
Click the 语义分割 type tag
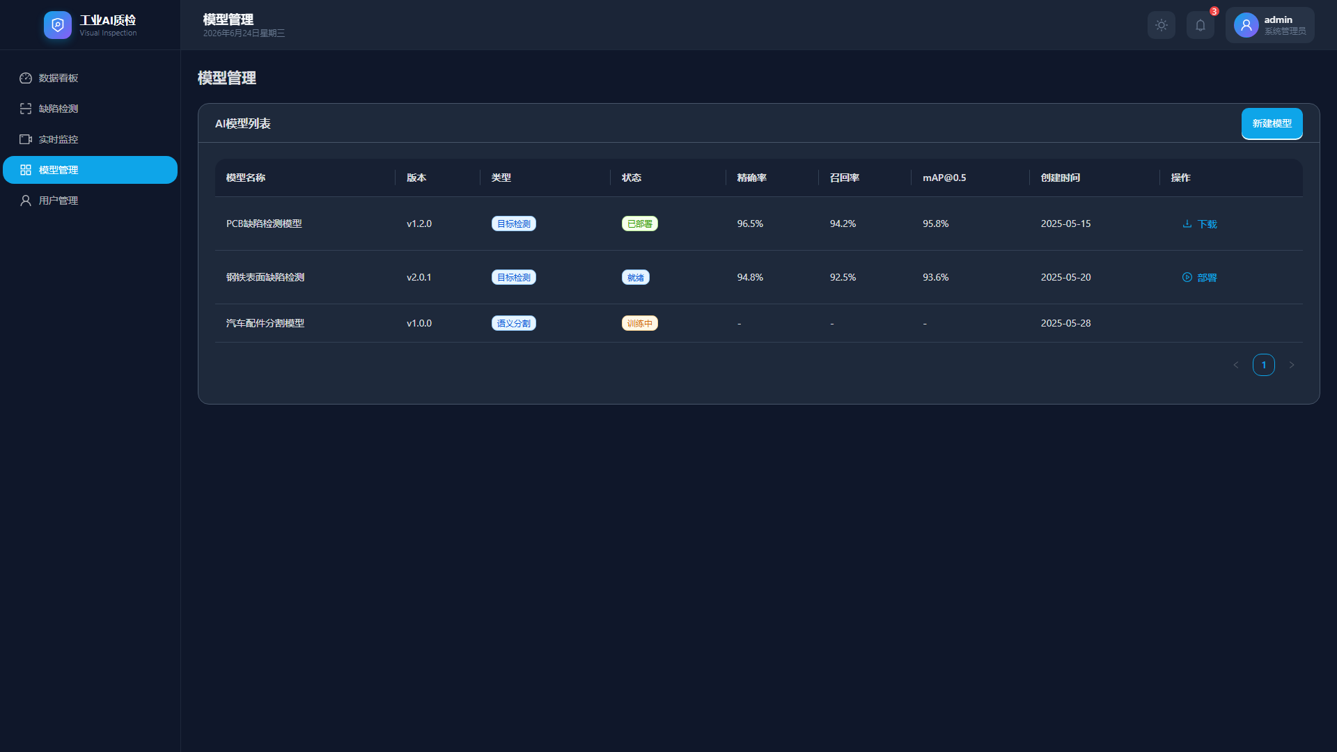point(514,323)
